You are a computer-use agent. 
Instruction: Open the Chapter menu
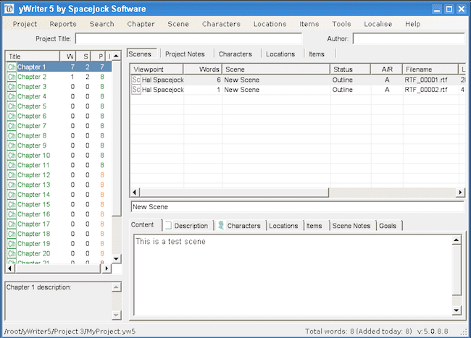pos(141,24)
